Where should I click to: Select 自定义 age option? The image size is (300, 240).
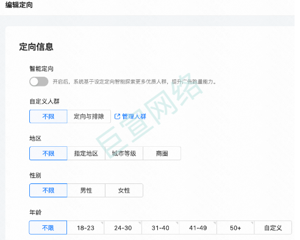(273, 228)
